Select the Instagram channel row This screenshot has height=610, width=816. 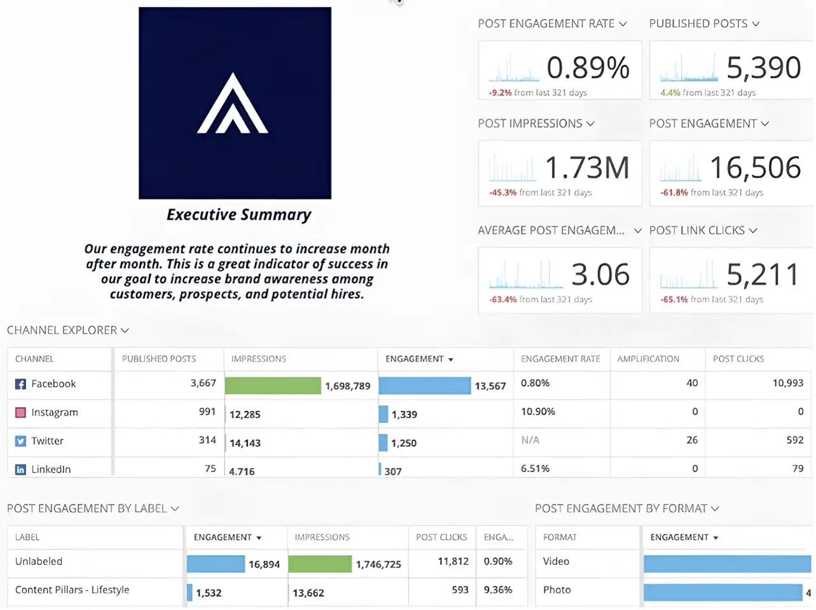(410, 414)
